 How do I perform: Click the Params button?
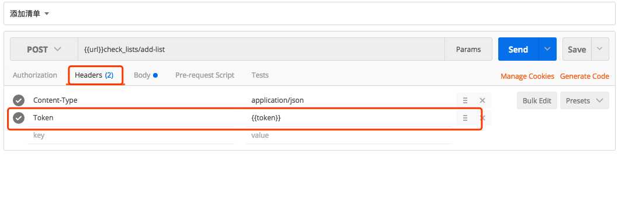pos(468,49)
